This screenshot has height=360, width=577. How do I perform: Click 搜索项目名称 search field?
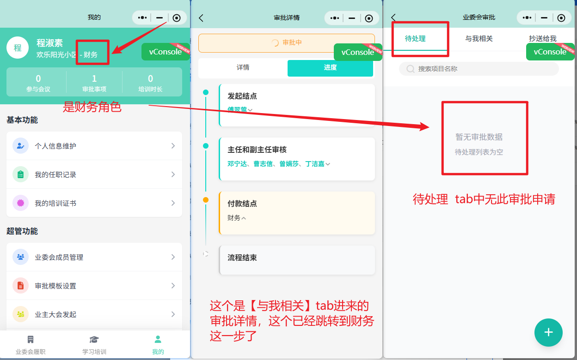pos(479,69)
